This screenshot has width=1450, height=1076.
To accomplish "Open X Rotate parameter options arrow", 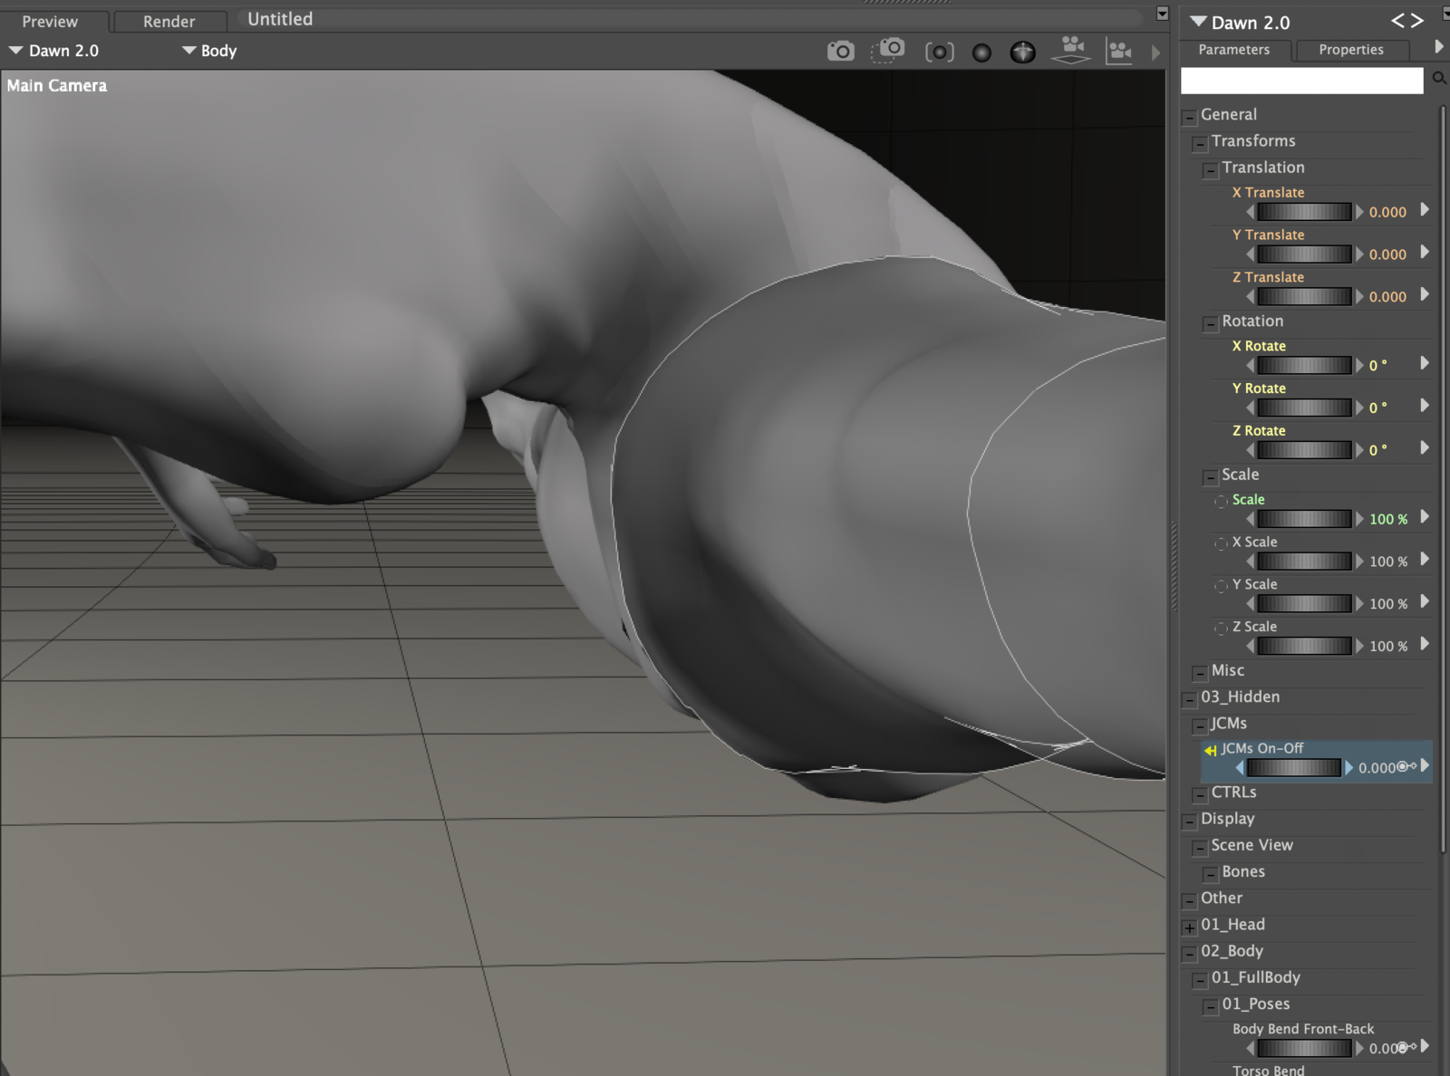I will pos(1425,363).
